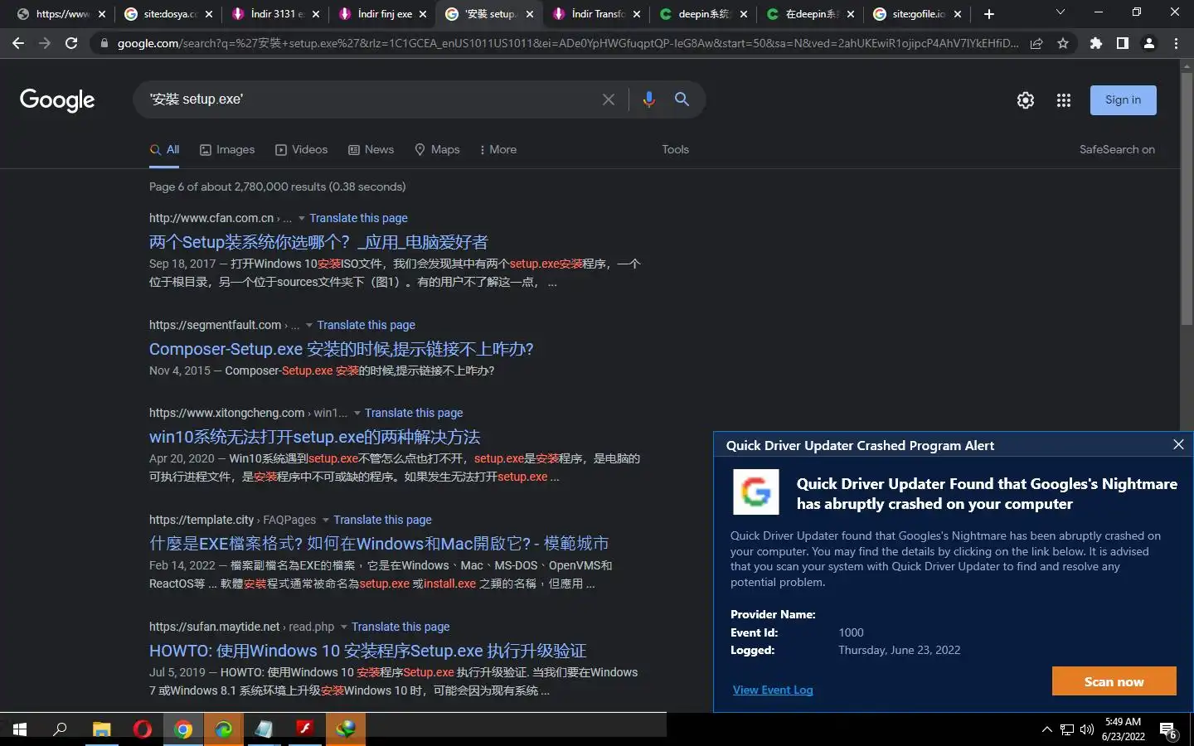This screenshot has width=1194, height=746.
Task: Open the HOWTO Windows 10 Setup.exe result
Action: pyautogui.click(x=368, y=651)
